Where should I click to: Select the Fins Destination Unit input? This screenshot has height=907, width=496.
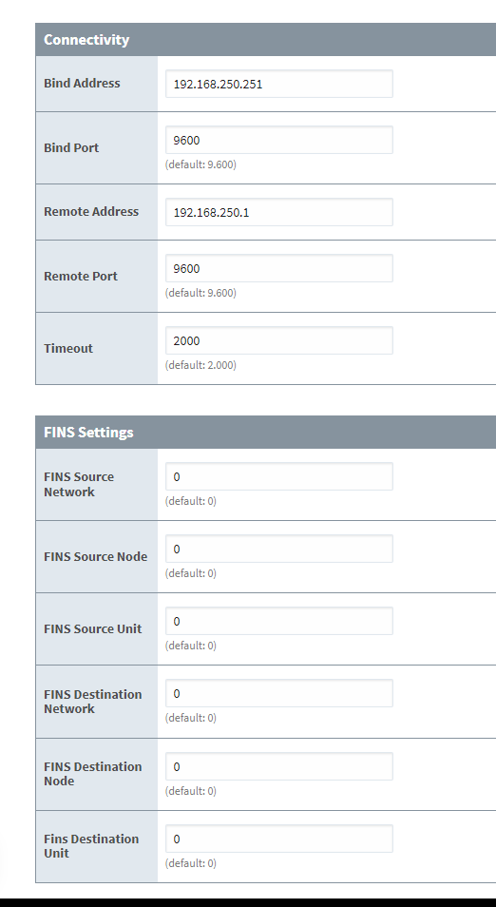tap(279, 839)
